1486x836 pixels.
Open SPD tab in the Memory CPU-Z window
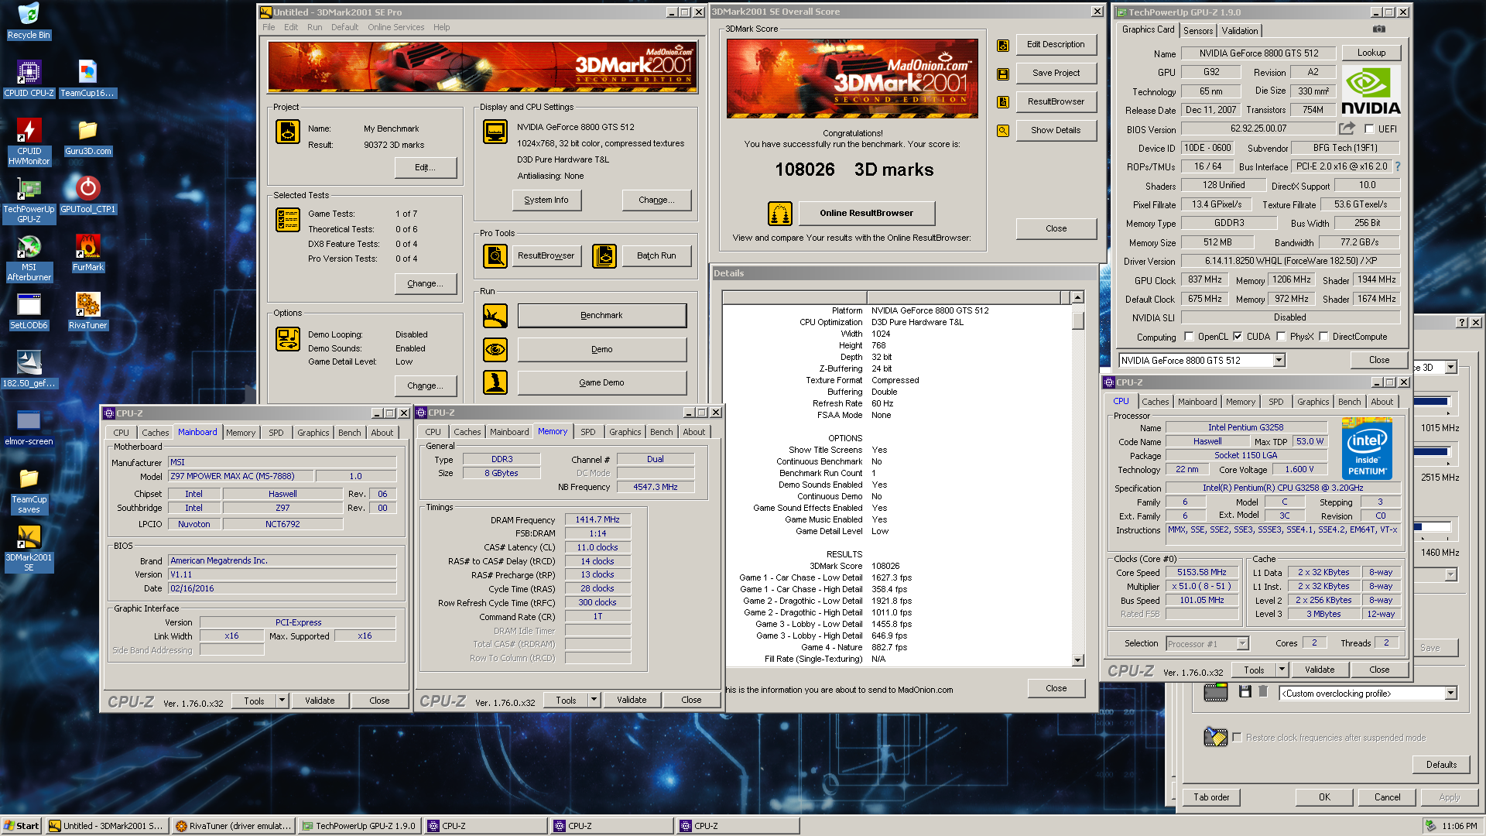[x=588, y=432]
